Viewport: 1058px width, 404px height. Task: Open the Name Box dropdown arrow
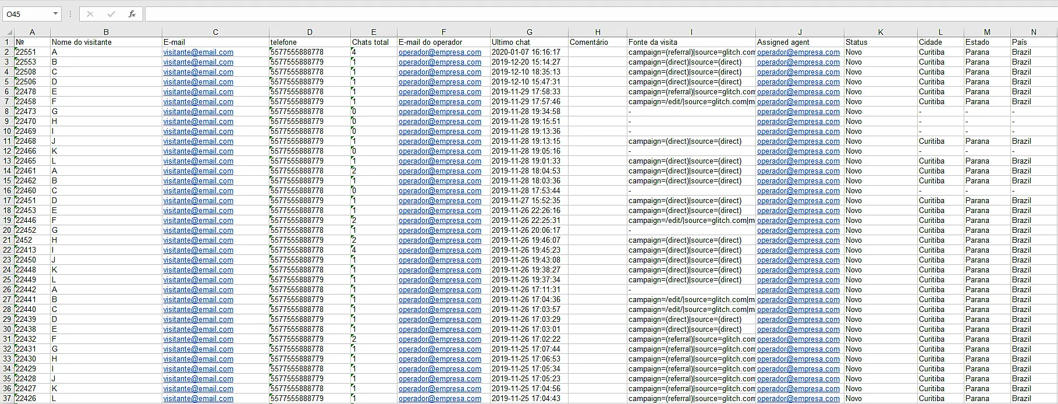tap(55, 14)
